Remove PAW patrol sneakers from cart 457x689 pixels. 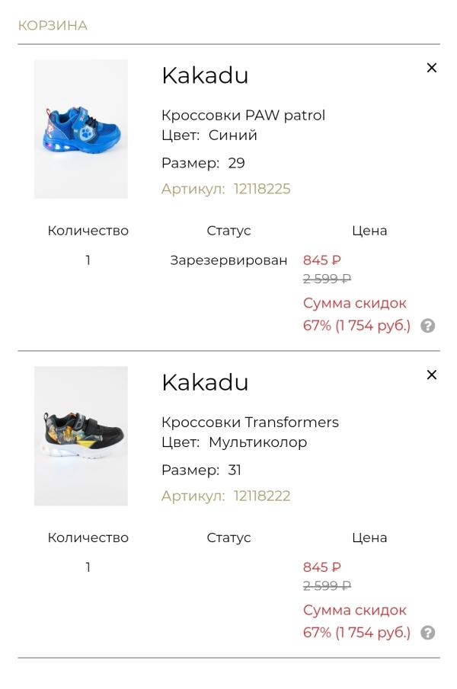[432, 68]
